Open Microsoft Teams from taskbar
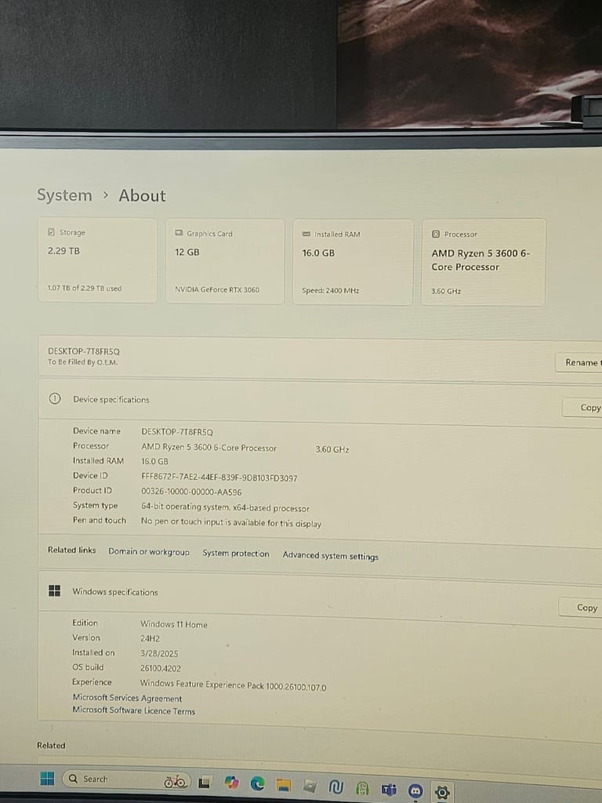This screenshot has width=602, height=803. click(389, 790)
